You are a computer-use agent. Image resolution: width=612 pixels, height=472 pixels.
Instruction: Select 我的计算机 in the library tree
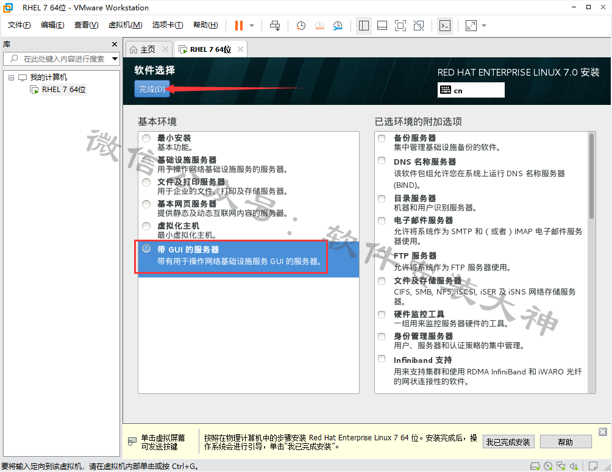(x=48, y=77)
